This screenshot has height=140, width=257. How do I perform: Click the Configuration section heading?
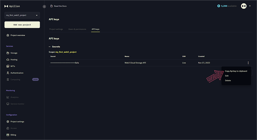(x=12, y=115)
